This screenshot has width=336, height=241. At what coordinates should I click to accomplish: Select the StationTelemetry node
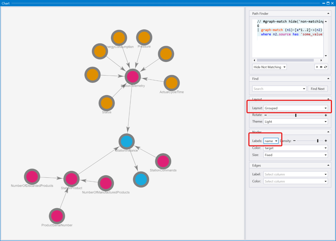[133, 77]
